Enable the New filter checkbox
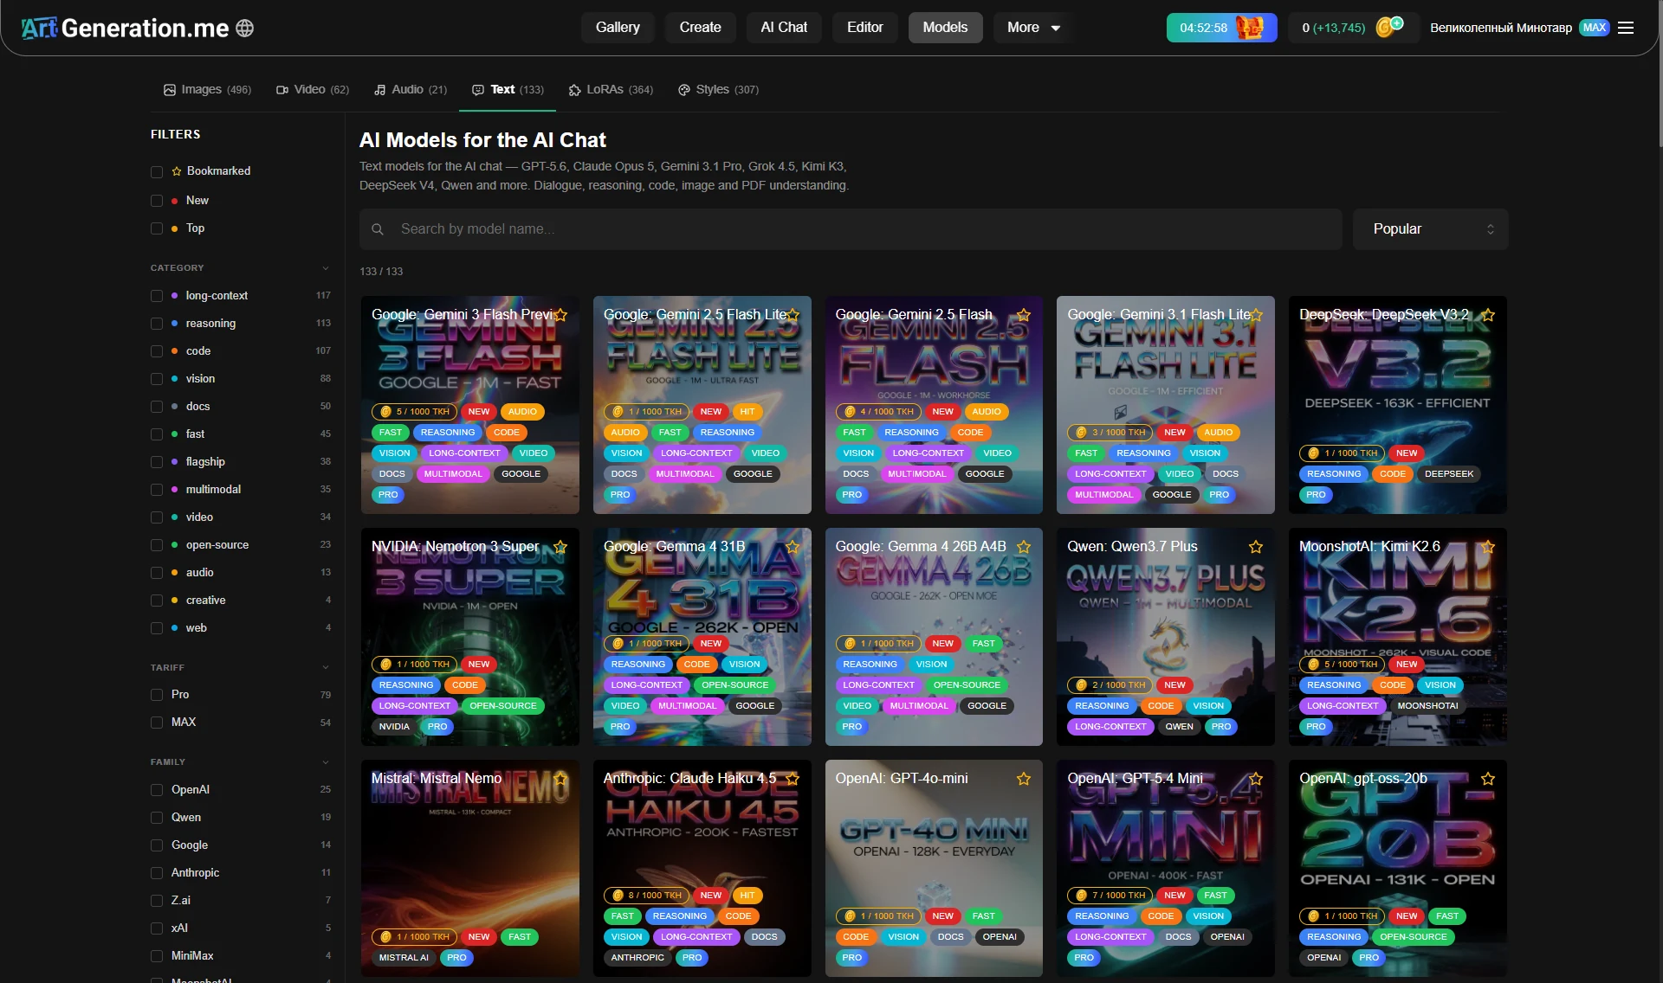Image resolution: width=1663 pixels, height=983 pixels. click(157, 201)
